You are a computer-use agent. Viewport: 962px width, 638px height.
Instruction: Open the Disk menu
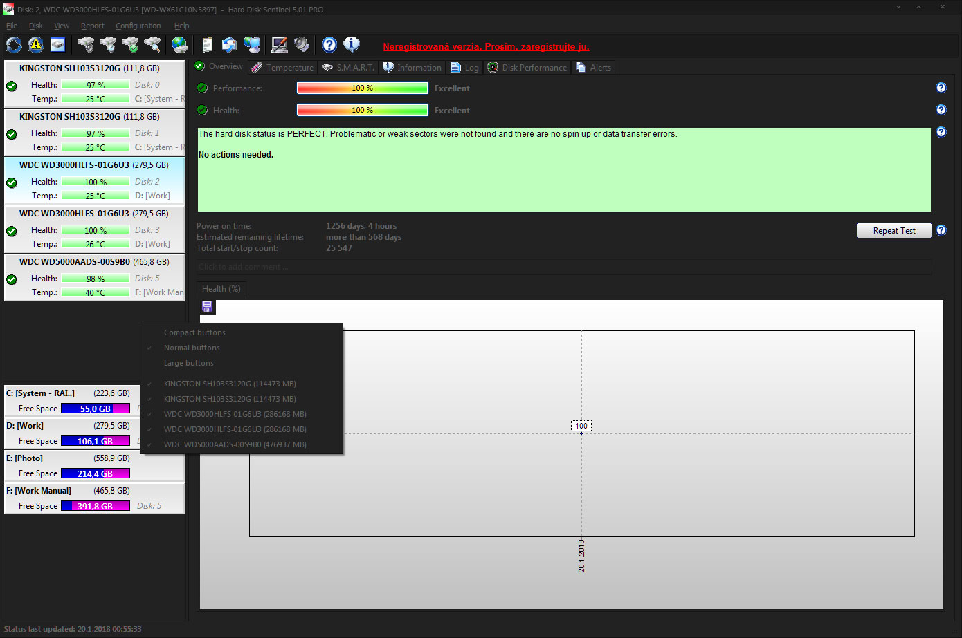(36, 26)
